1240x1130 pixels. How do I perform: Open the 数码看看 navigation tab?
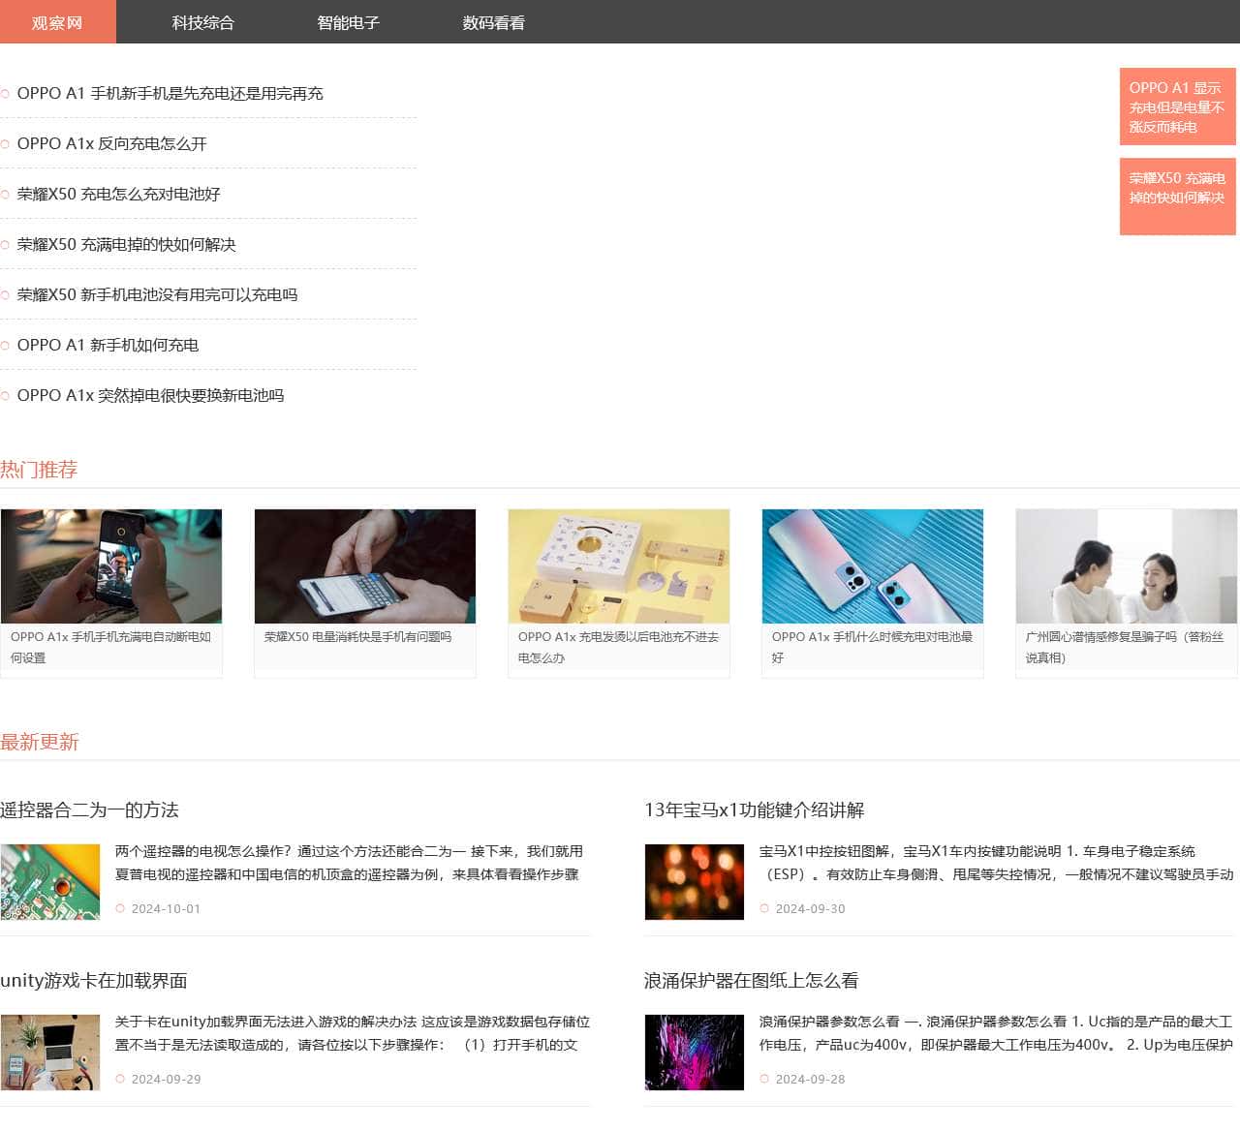[493, 22]
